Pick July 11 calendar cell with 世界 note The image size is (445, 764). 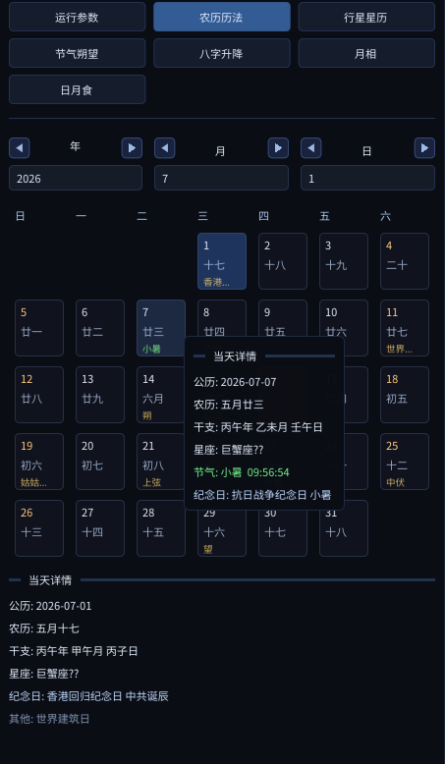(x=405, y=328)
